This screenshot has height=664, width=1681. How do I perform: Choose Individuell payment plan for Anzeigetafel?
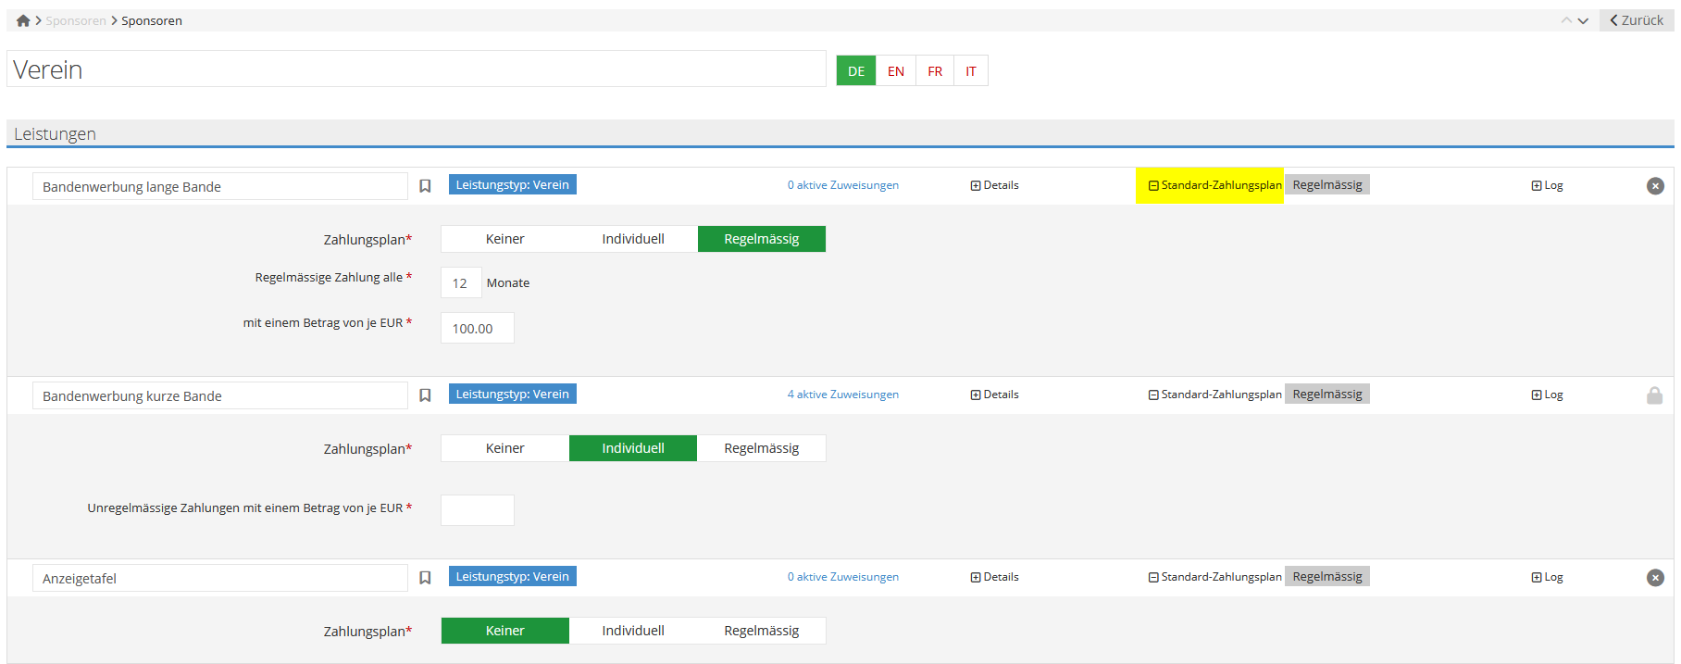[x=633, y=631]
